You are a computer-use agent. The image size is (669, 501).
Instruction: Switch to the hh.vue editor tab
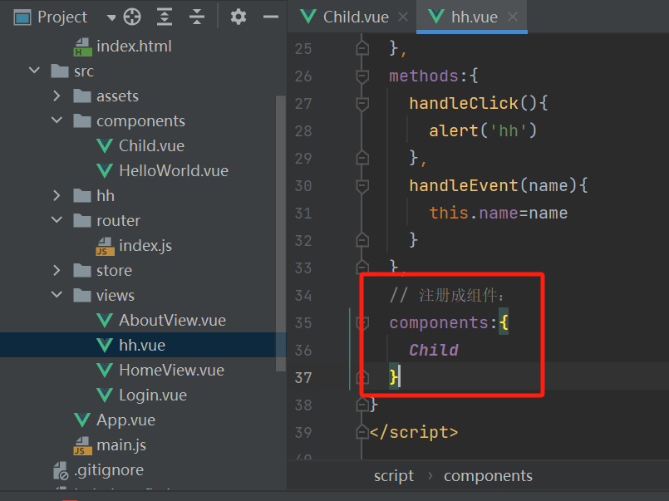click(x=474, y=17)
